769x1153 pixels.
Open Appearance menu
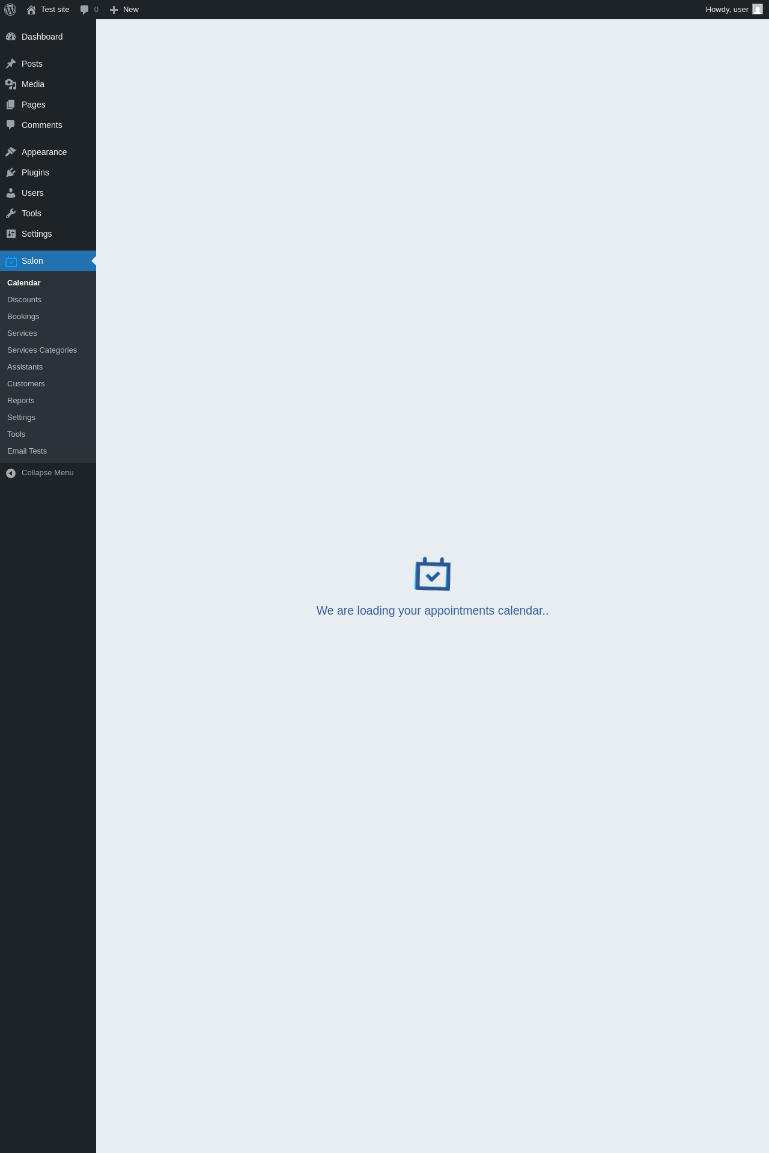(48, 152)
